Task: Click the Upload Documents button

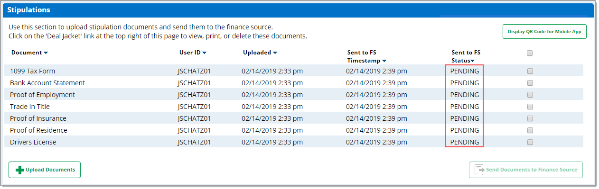Action: tap(45, 170)
